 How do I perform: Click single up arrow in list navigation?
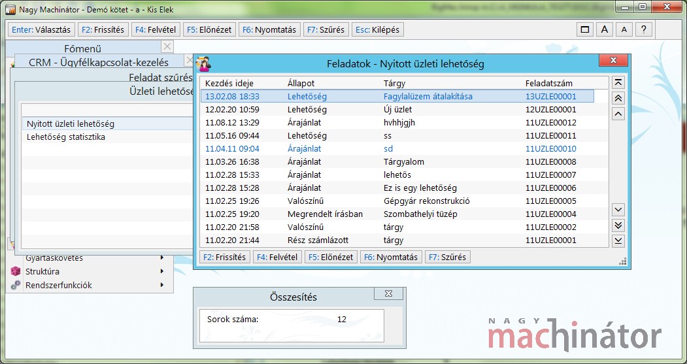tap(618, 114)
